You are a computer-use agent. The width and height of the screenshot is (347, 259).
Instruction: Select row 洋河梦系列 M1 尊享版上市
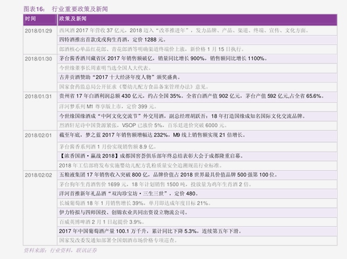click(x=197, y=107)
